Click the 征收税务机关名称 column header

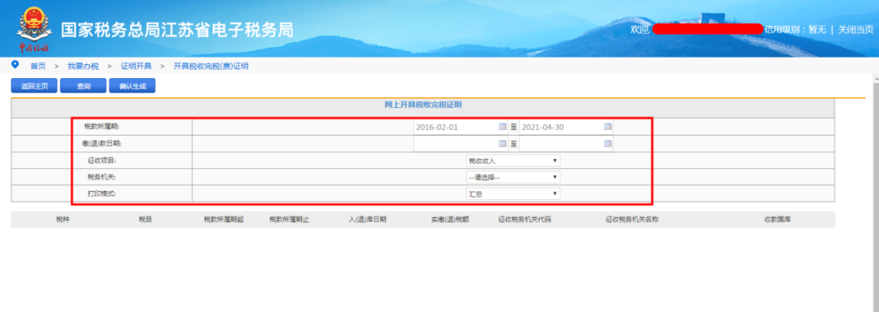pos(632,219)
